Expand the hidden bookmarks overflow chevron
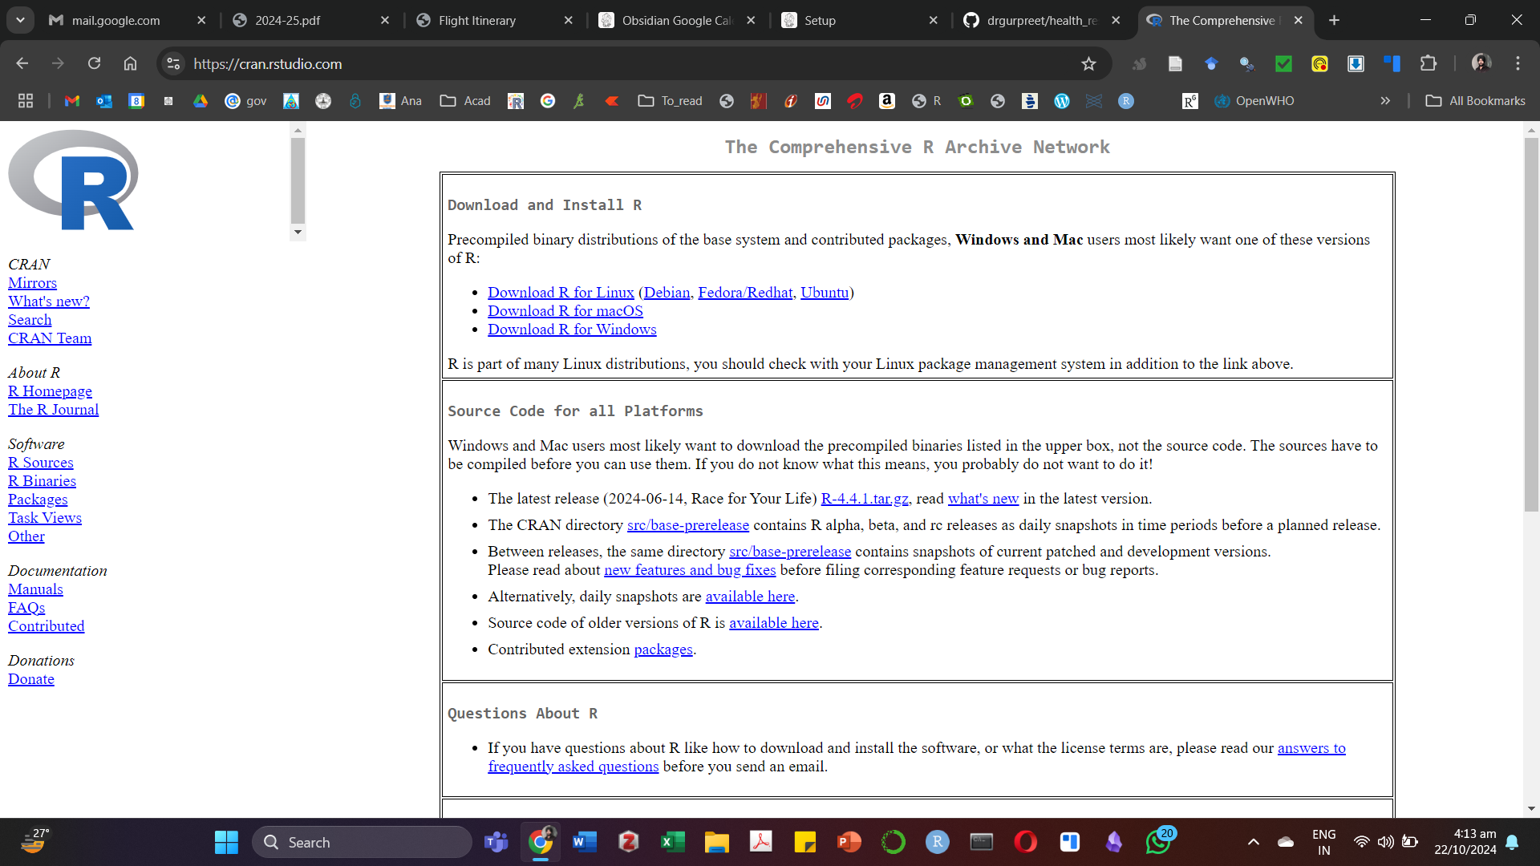The image size is (1540, 866). click(1385, 101)
